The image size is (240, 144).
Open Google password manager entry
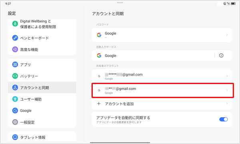point(162,35)
